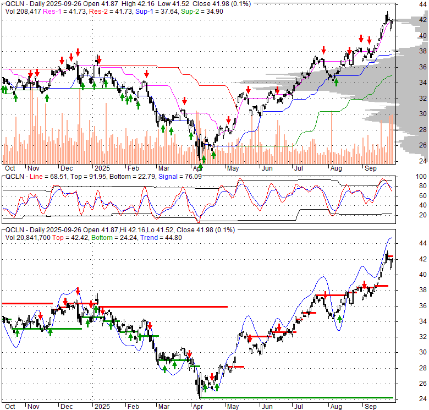Click the red 'Res-2 = 41.73' legend label
Screen dimensions: 429x410
tap(111, 12)
